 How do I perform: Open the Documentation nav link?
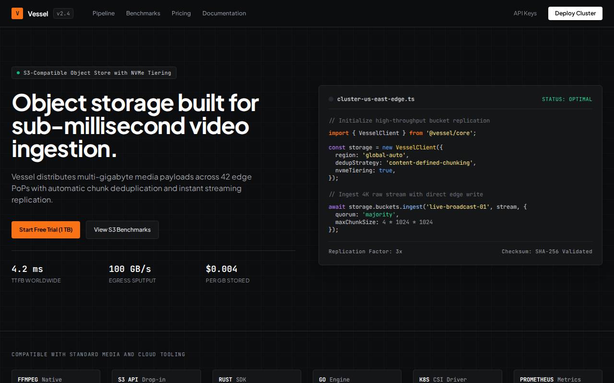tap(224, 13)
